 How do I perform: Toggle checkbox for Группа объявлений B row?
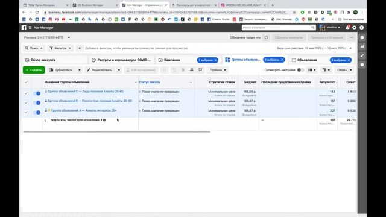pos(26,102)
